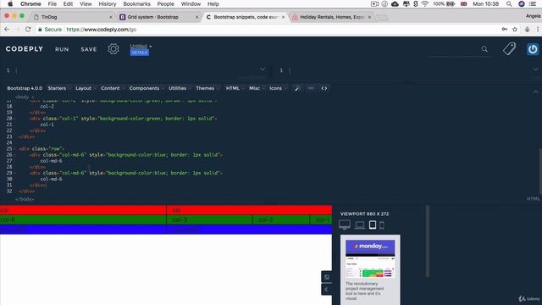Reload the page in Chrome

click(x=28, y=30)
